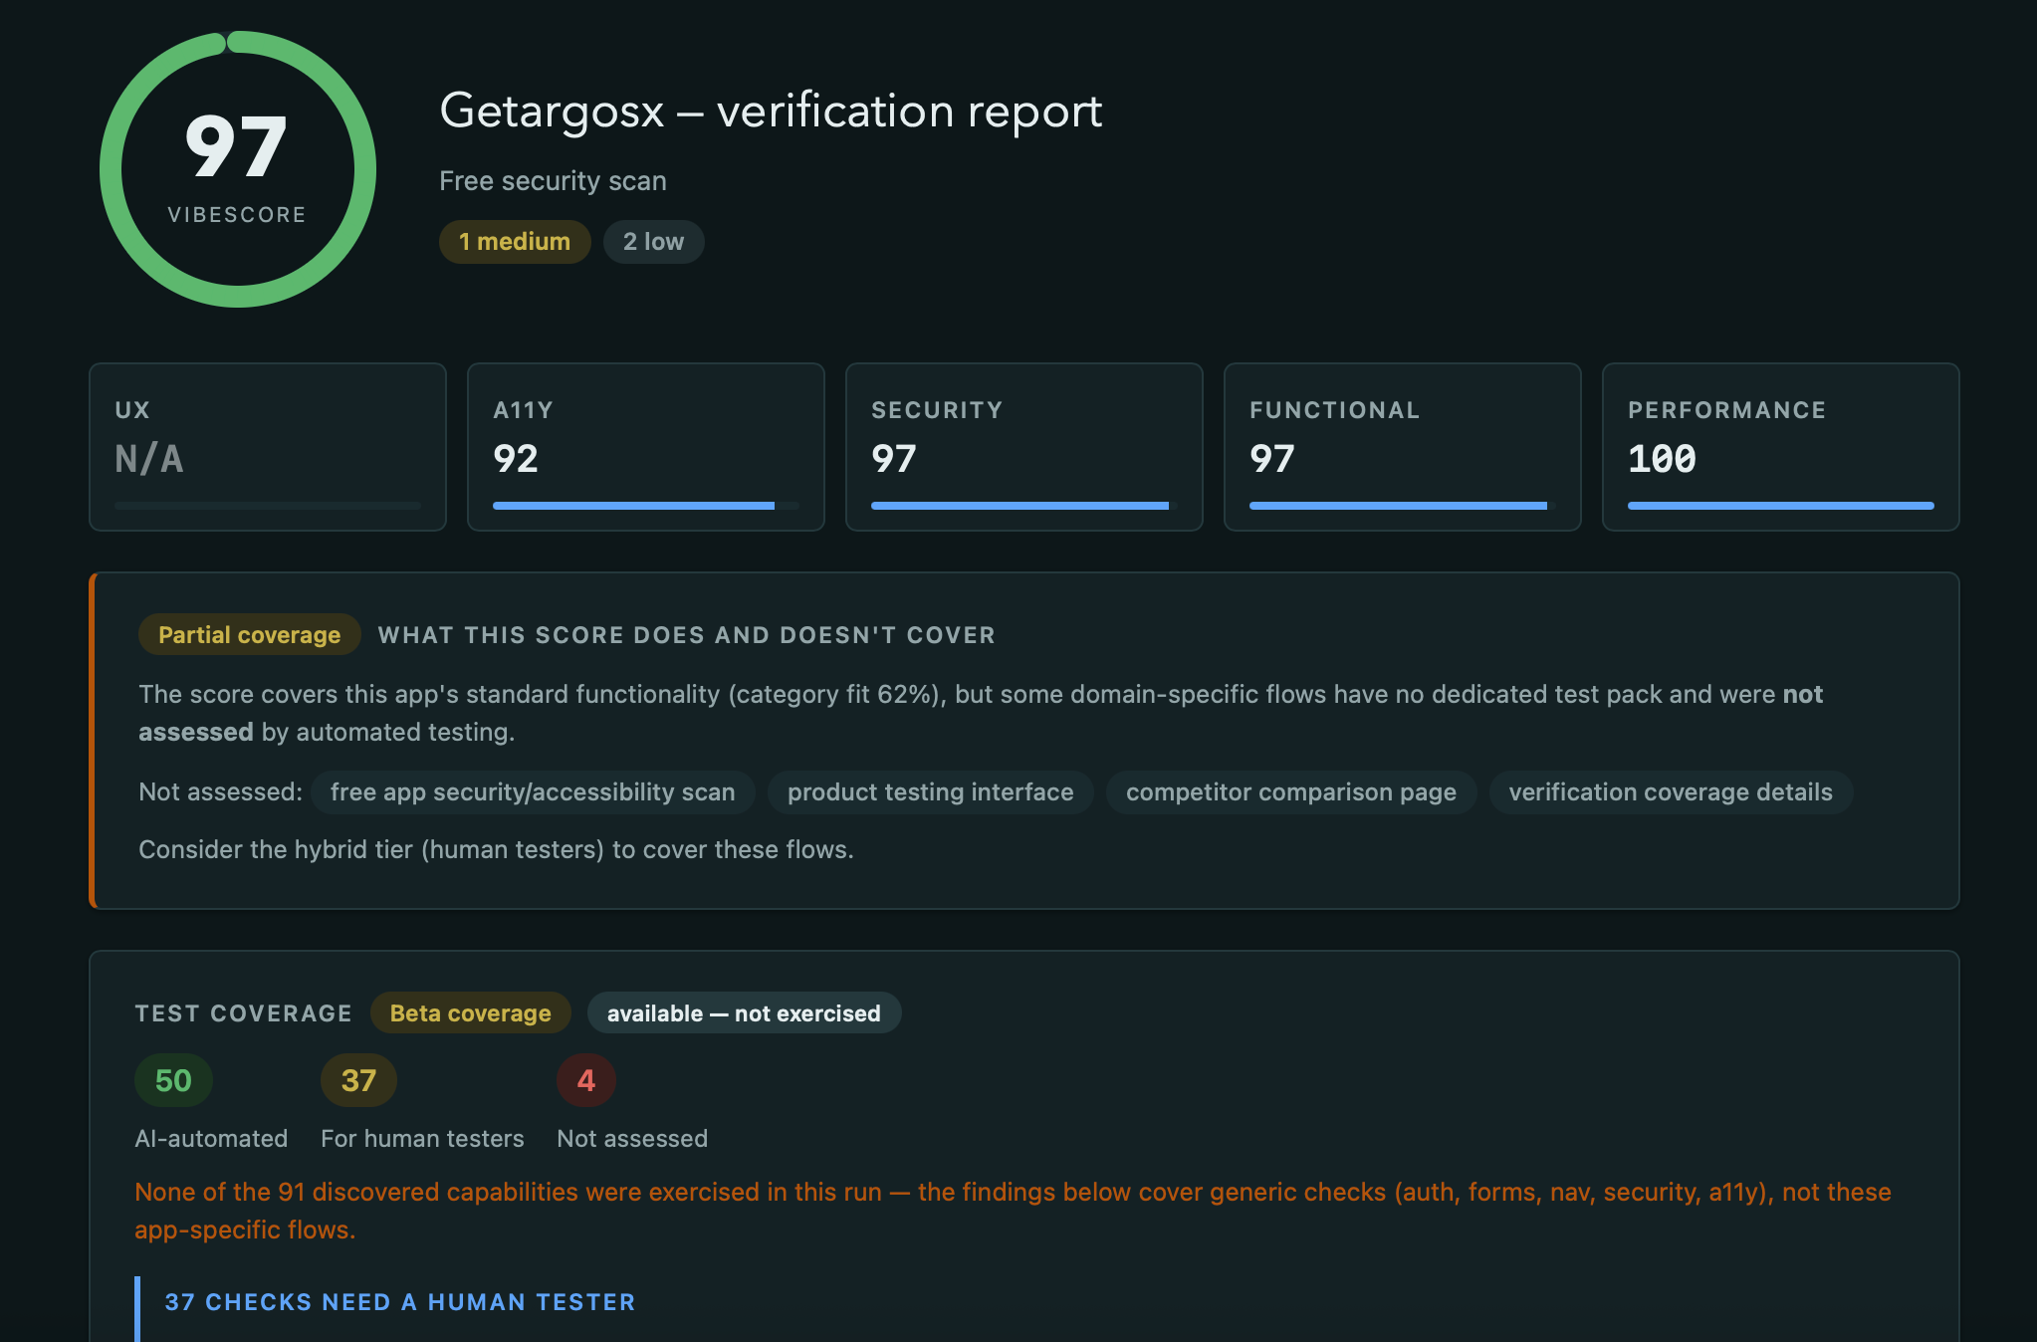Click the 'Test coverage' heading

[x=244, y=1013]
